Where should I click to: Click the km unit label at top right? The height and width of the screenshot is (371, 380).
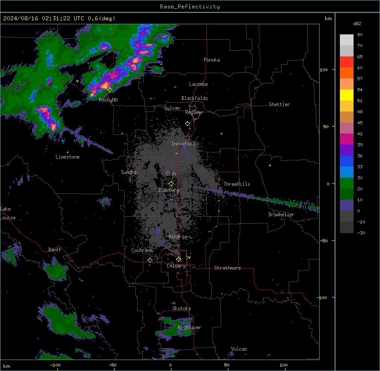click(328, 19)
